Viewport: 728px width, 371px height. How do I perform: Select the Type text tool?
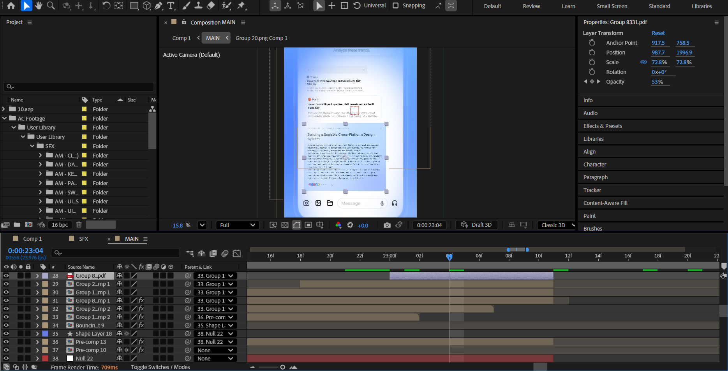click(x=171, y=5)
